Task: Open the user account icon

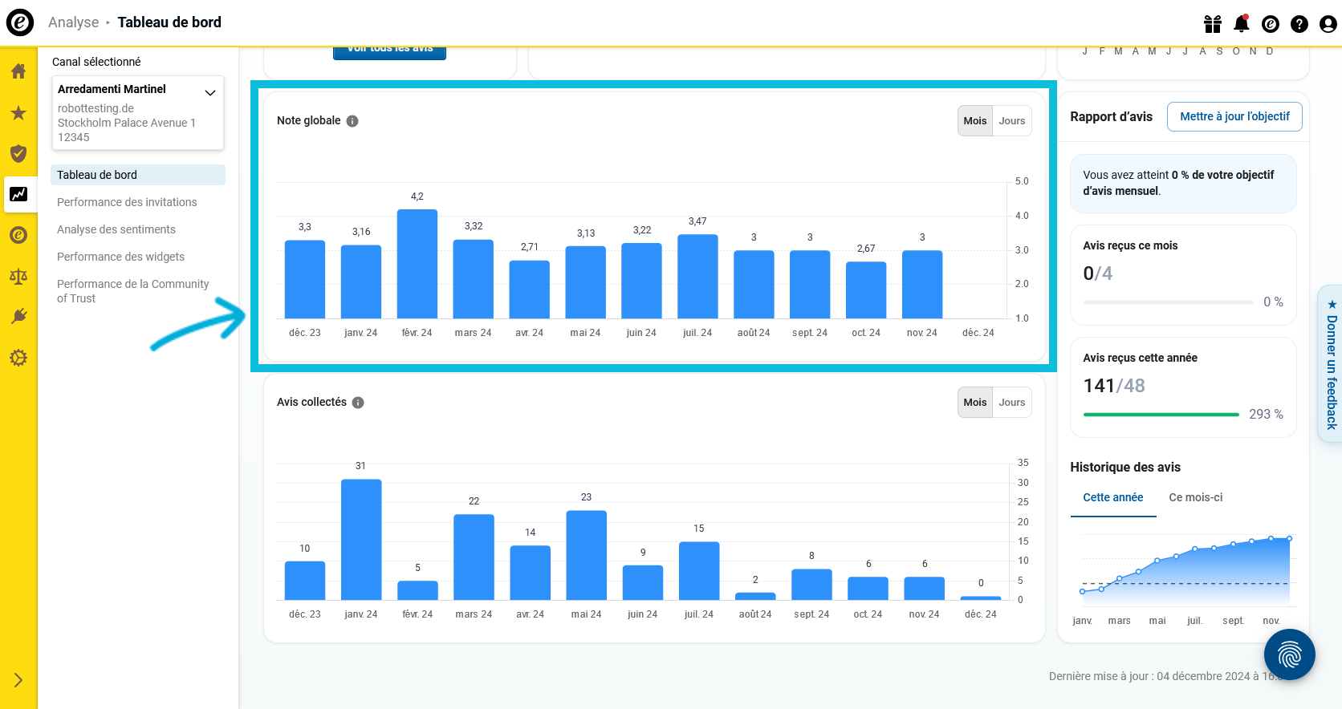Action: pyautogui.click(x=1328, y=24)
